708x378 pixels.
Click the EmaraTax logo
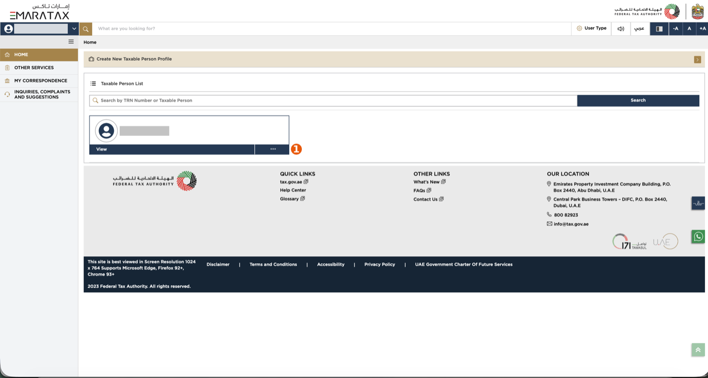tap(39, 12)
